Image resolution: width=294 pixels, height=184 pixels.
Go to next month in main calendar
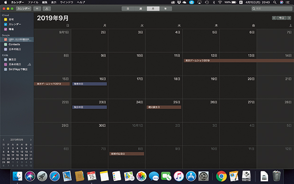pyautogui.click(x=289, y=18)
